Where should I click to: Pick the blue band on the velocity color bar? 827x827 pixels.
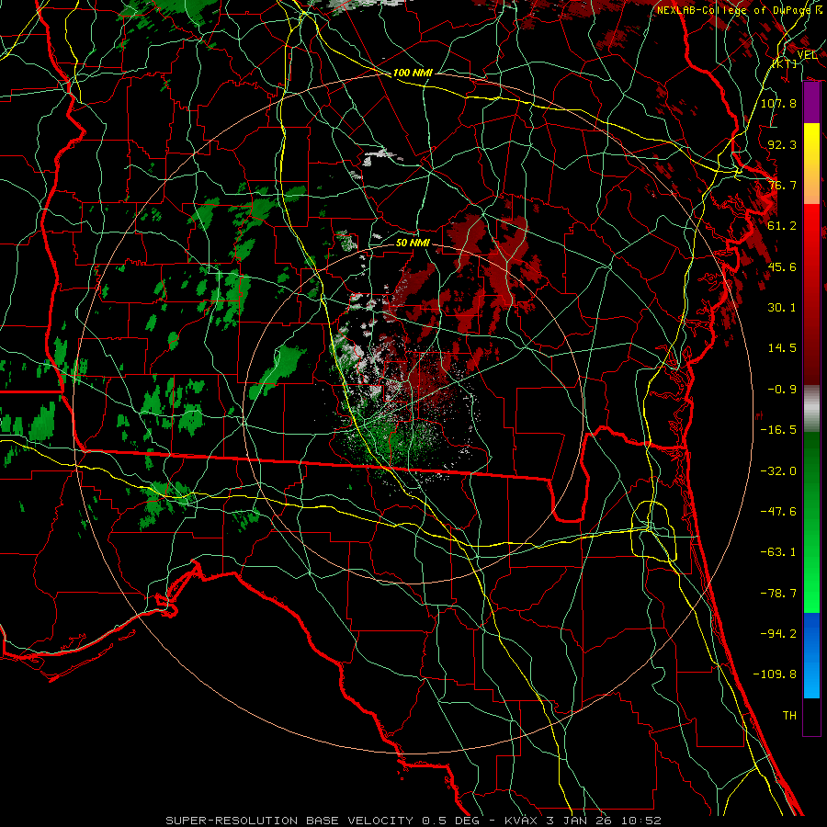(x=811, y=655)
